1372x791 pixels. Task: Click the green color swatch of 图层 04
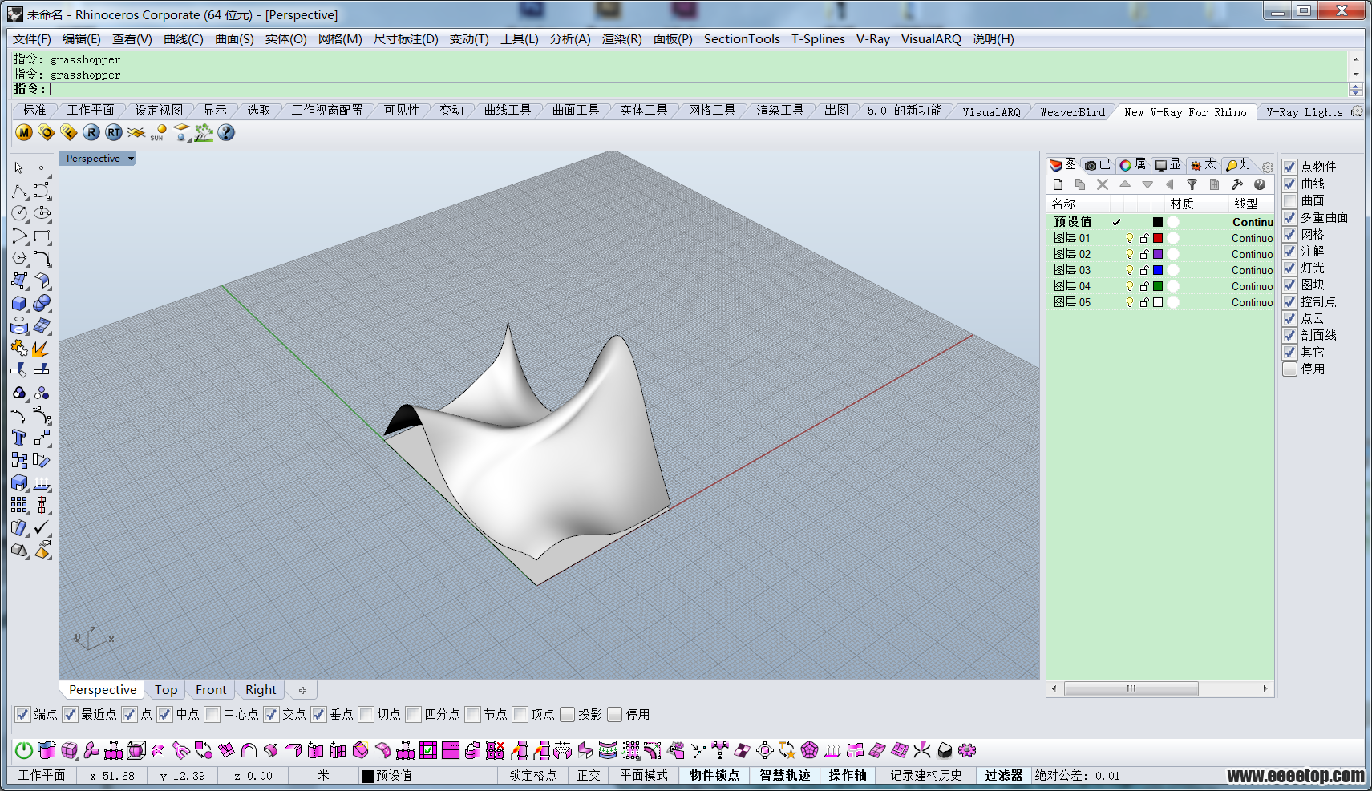(x=1158, y=286)
